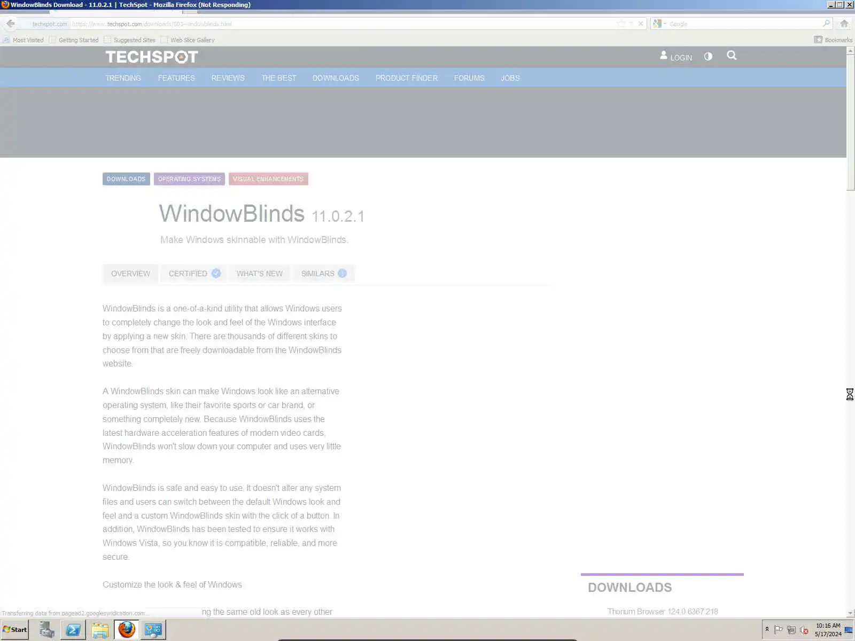Show hidden system tray icons
This screenshot has width=855, height=641.
click(767, 629)
